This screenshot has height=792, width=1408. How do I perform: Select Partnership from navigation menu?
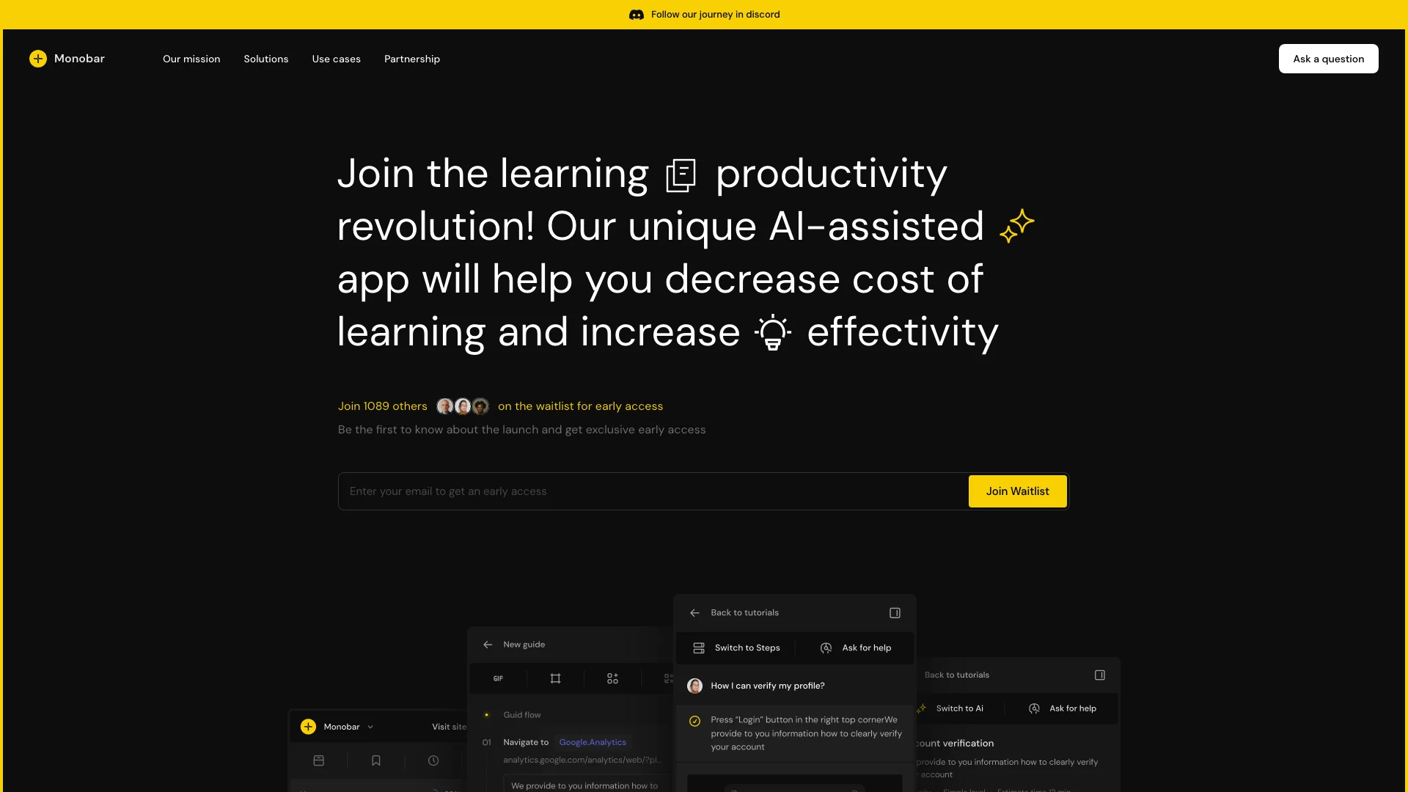coord(411,58)
